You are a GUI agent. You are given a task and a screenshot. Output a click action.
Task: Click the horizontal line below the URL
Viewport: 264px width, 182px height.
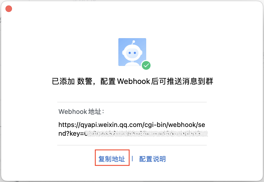click(132, 145)
